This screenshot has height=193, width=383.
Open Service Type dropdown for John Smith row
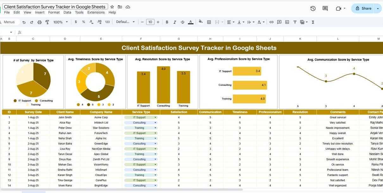(x=155, y=117)
